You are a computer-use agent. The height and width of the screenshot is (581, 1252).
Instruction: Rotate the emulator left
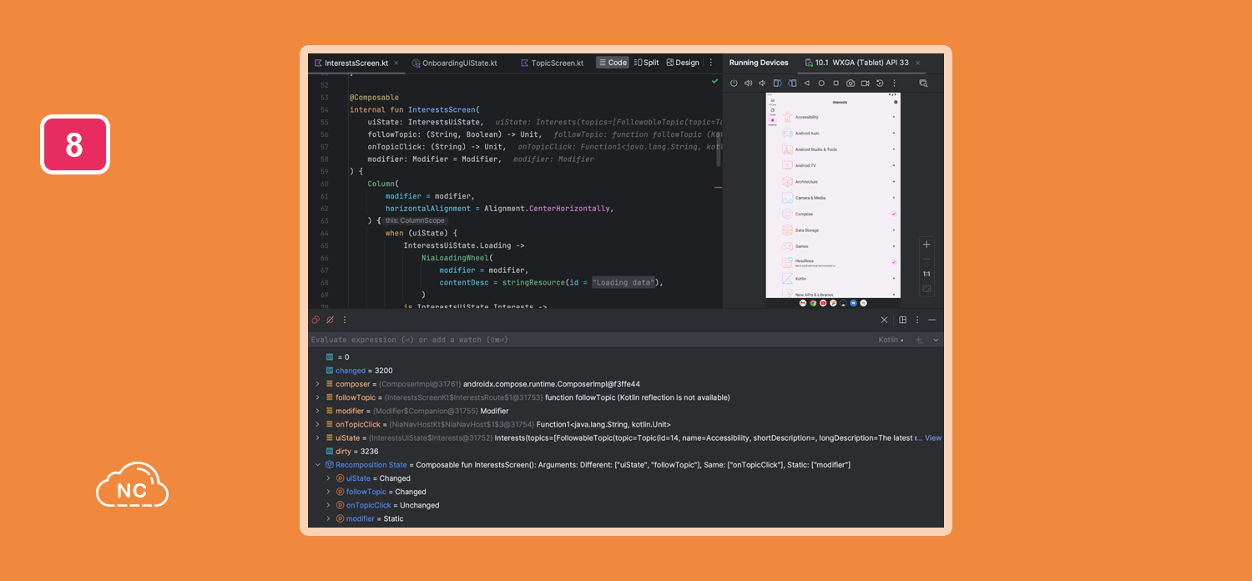click(x=777, y=83)
